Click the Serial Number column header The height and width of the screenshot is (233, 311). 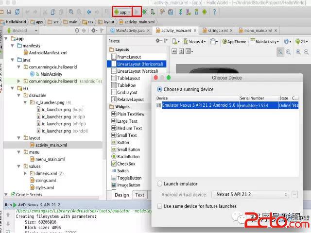pyautogui.click(x=252, y=98)
